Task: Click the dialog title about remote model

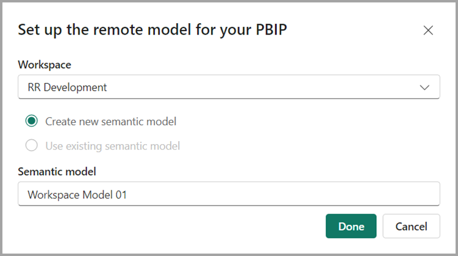Action: click(152, 30)
